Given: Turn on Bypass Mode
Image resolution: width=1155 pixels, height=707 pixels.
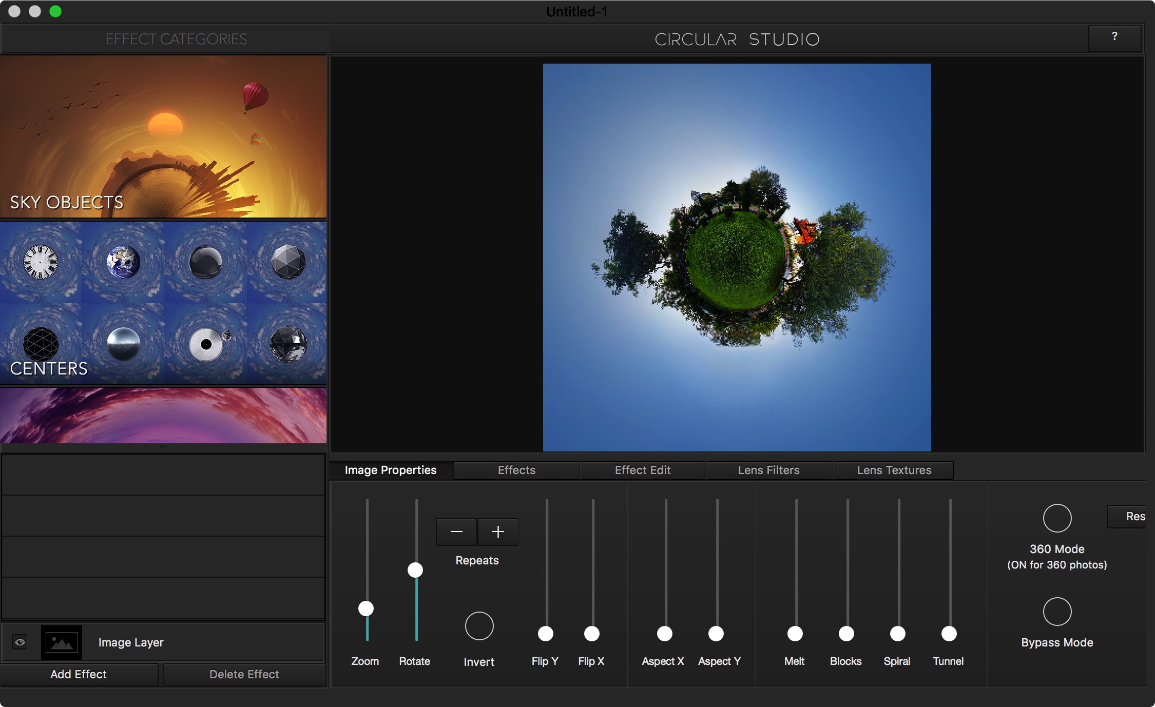Looking at the screenshot, I should (x=1057, y=611).
